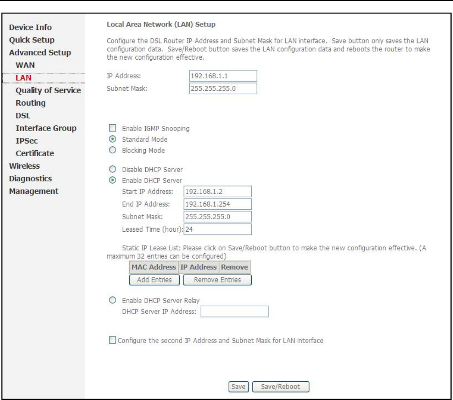Viewport: 453px width, 400px height.
Task: Go to the WAN settings page
Action: pyautogui.click(x=25, y=65)
